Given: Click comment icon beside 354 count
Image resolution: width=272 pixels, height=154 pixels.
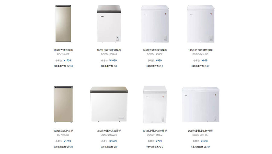Looking at the screenshot, I should [x=205, y=147].
